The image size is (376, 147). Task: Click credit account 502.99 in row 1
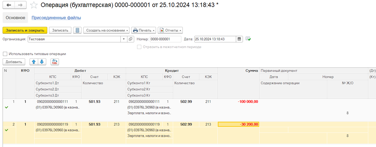coord(186,102)
